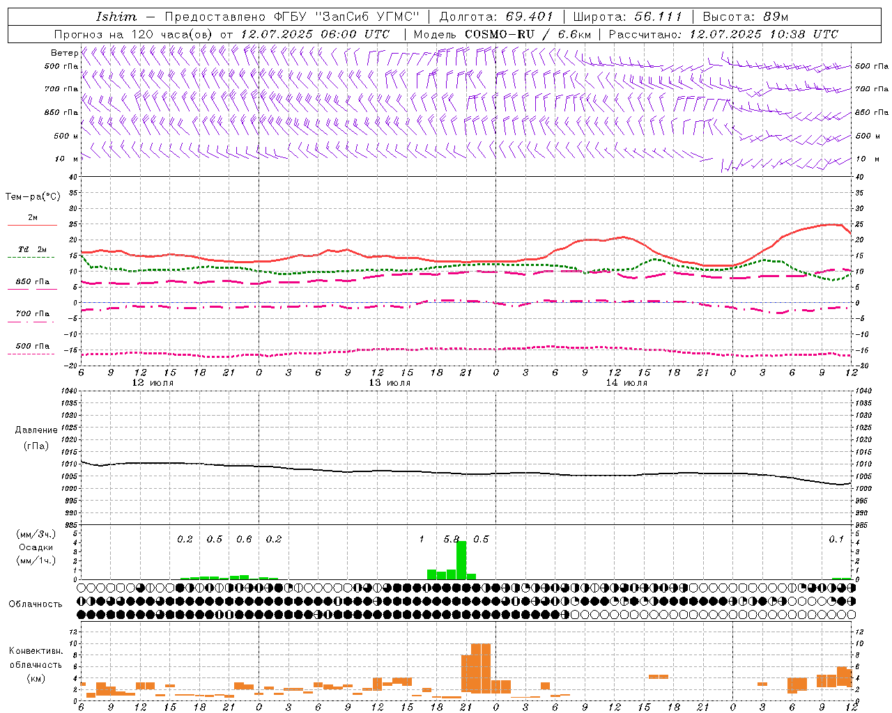The width and height of the screenshot is (892, 713).
Task: Click the "500 м" wind level label at left
Action: tap(66, 136)
